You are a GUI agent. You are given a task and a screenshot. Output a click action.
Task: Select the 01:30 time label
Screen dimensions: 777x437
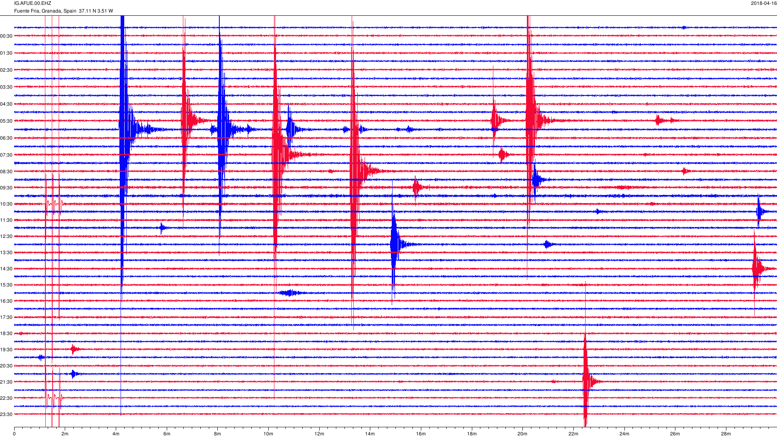[6, 53]
